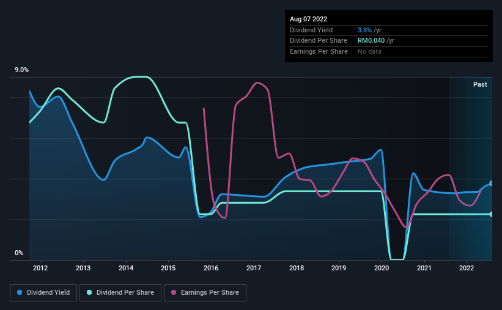502x310 pixels.
Task: Toggle the Dividend Per Share legend button
Action: pos(120,293)
